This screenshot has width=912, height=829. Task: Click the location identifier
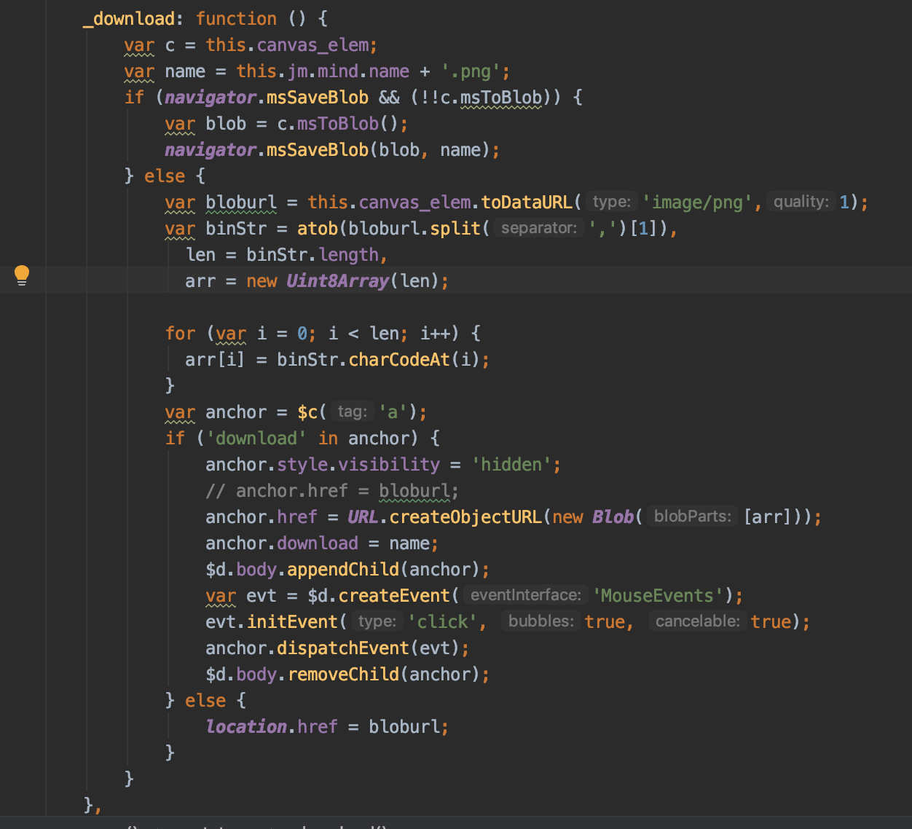click(246, 727)
